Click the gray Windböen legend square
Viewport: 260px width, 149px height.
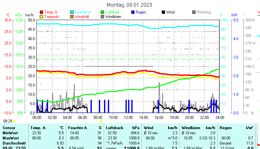(102, 16)
